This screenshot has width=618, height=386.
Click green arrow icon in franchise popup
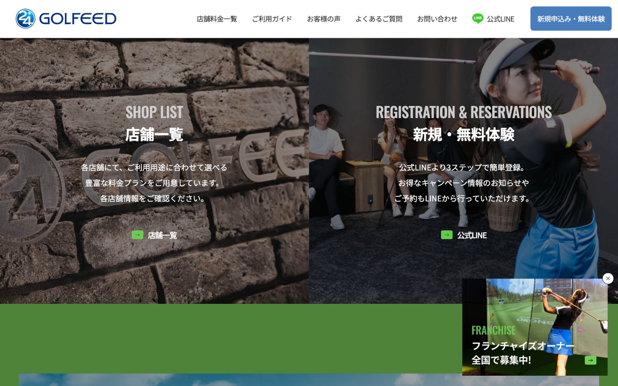(590, 360)
